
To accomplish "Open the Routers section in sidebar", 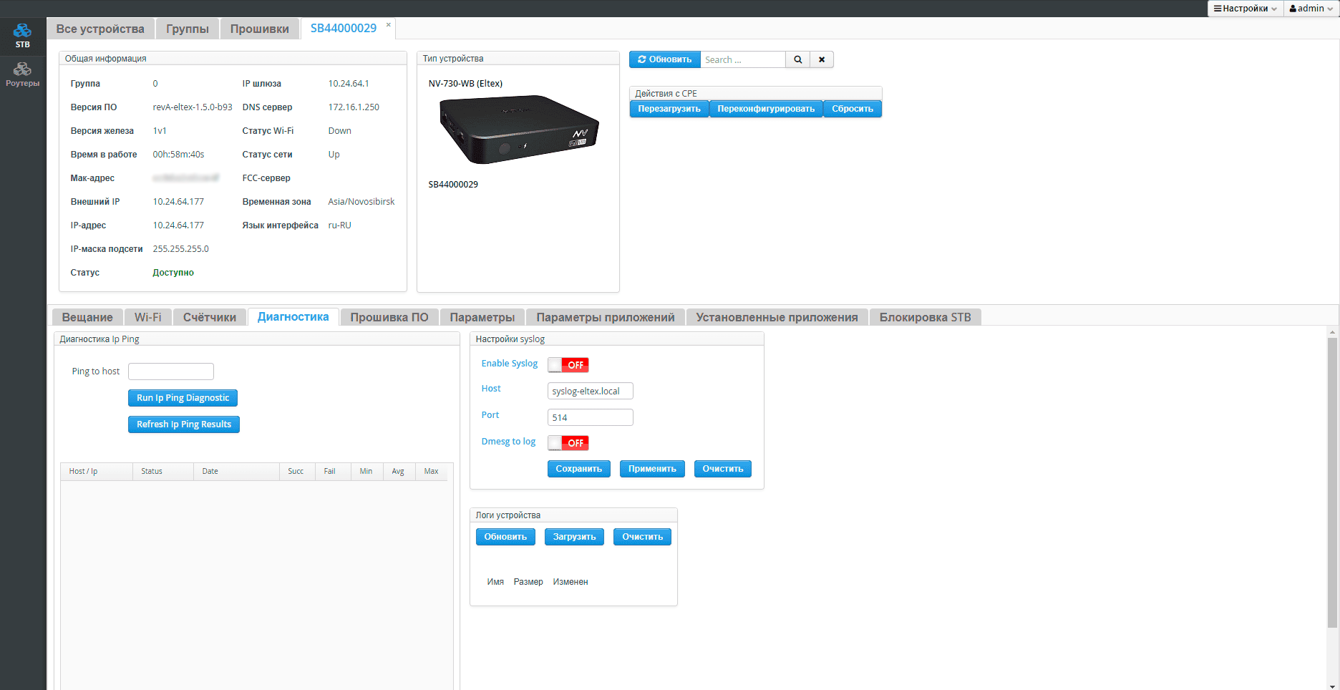I will tap(23, 74).
